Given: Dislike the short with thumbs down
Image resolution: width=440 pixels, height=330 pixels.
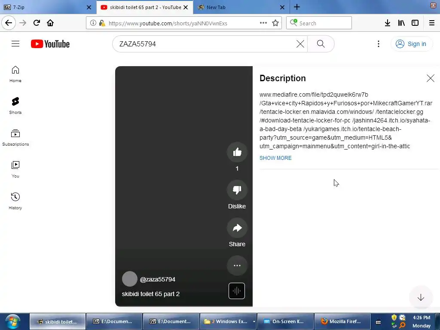Looking at the screenshot, I should 237,190.
